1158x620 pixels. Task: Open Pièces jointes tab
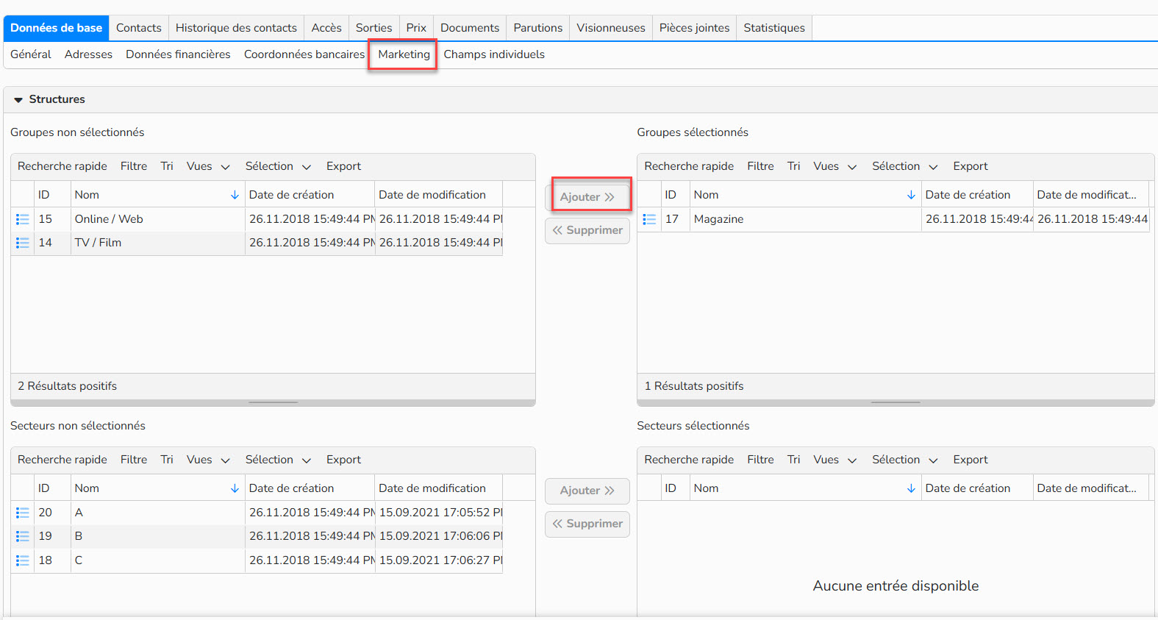[x=694, y=28]
